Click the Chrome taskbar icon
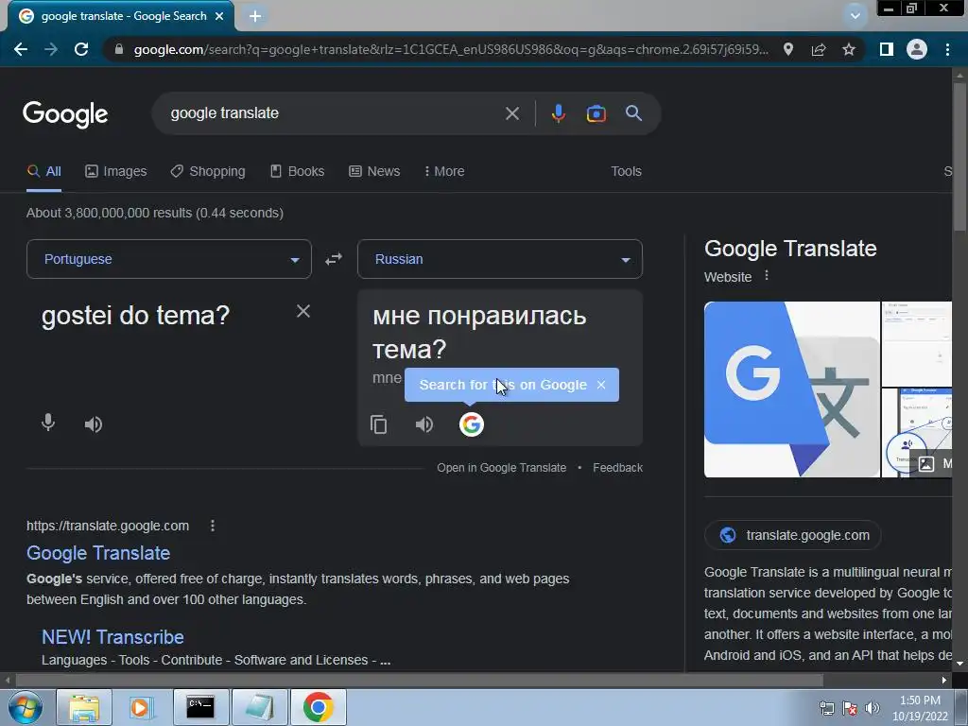This screenshot has height=726, width=968. 318,707
